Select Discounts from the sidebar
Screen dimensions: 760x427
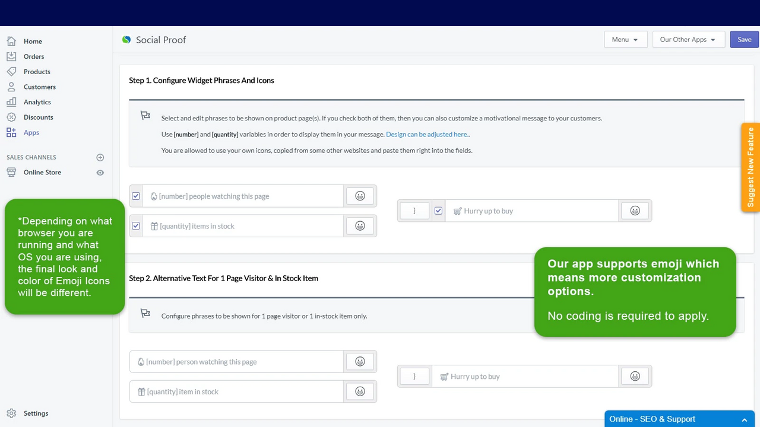tap(38, 117)
